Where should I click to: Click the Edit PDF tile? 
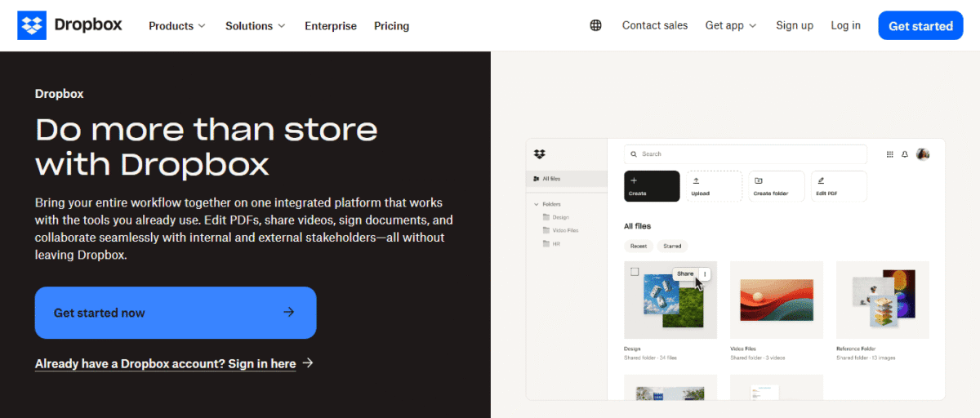(839, 186)
